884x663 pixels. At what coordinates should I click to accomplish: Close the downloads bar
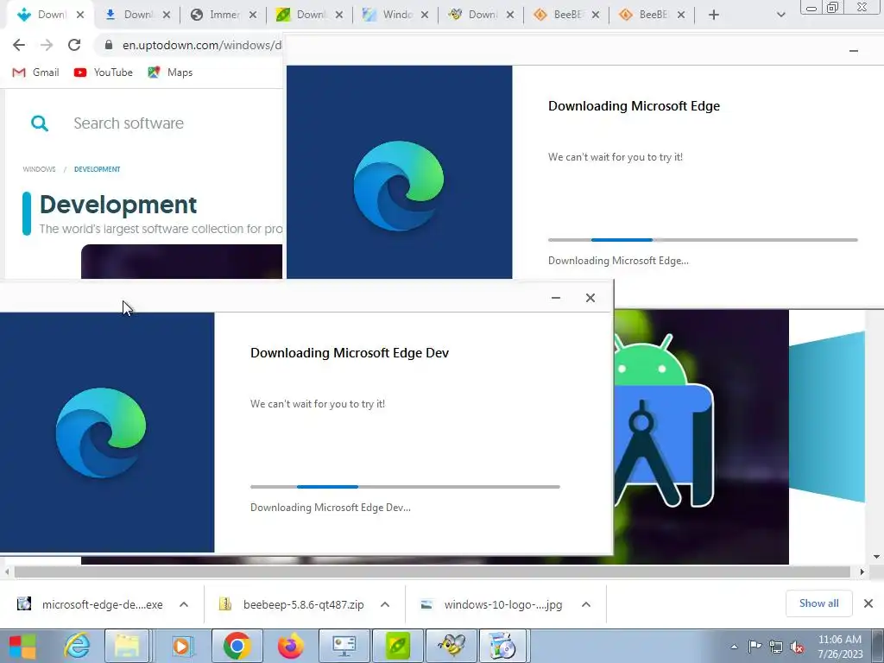click(868, 603)
